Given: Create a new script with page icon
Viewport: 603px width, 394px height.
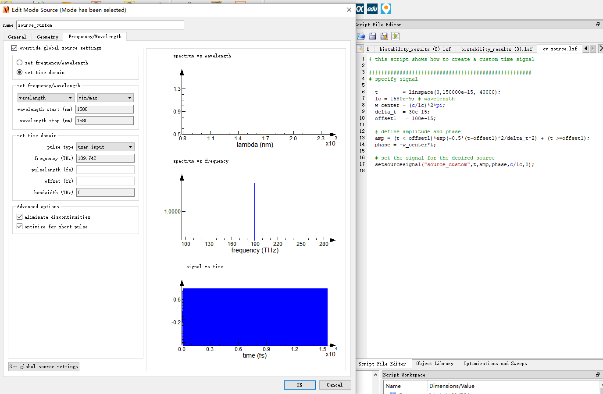Looking at the screenshot, I should [x=360, y=49].
